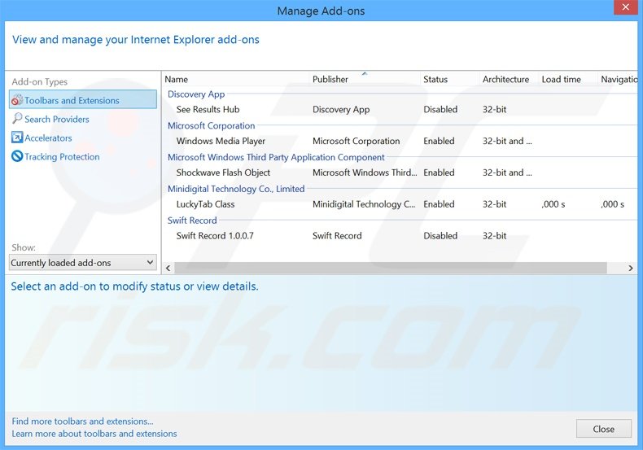Sort list by Publisher column header

click(365, 79)
